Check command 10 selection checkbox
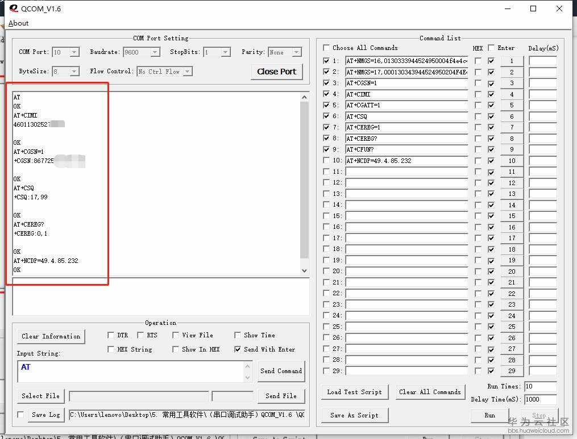This screenshot has width=577, height=439. point(326,161)
